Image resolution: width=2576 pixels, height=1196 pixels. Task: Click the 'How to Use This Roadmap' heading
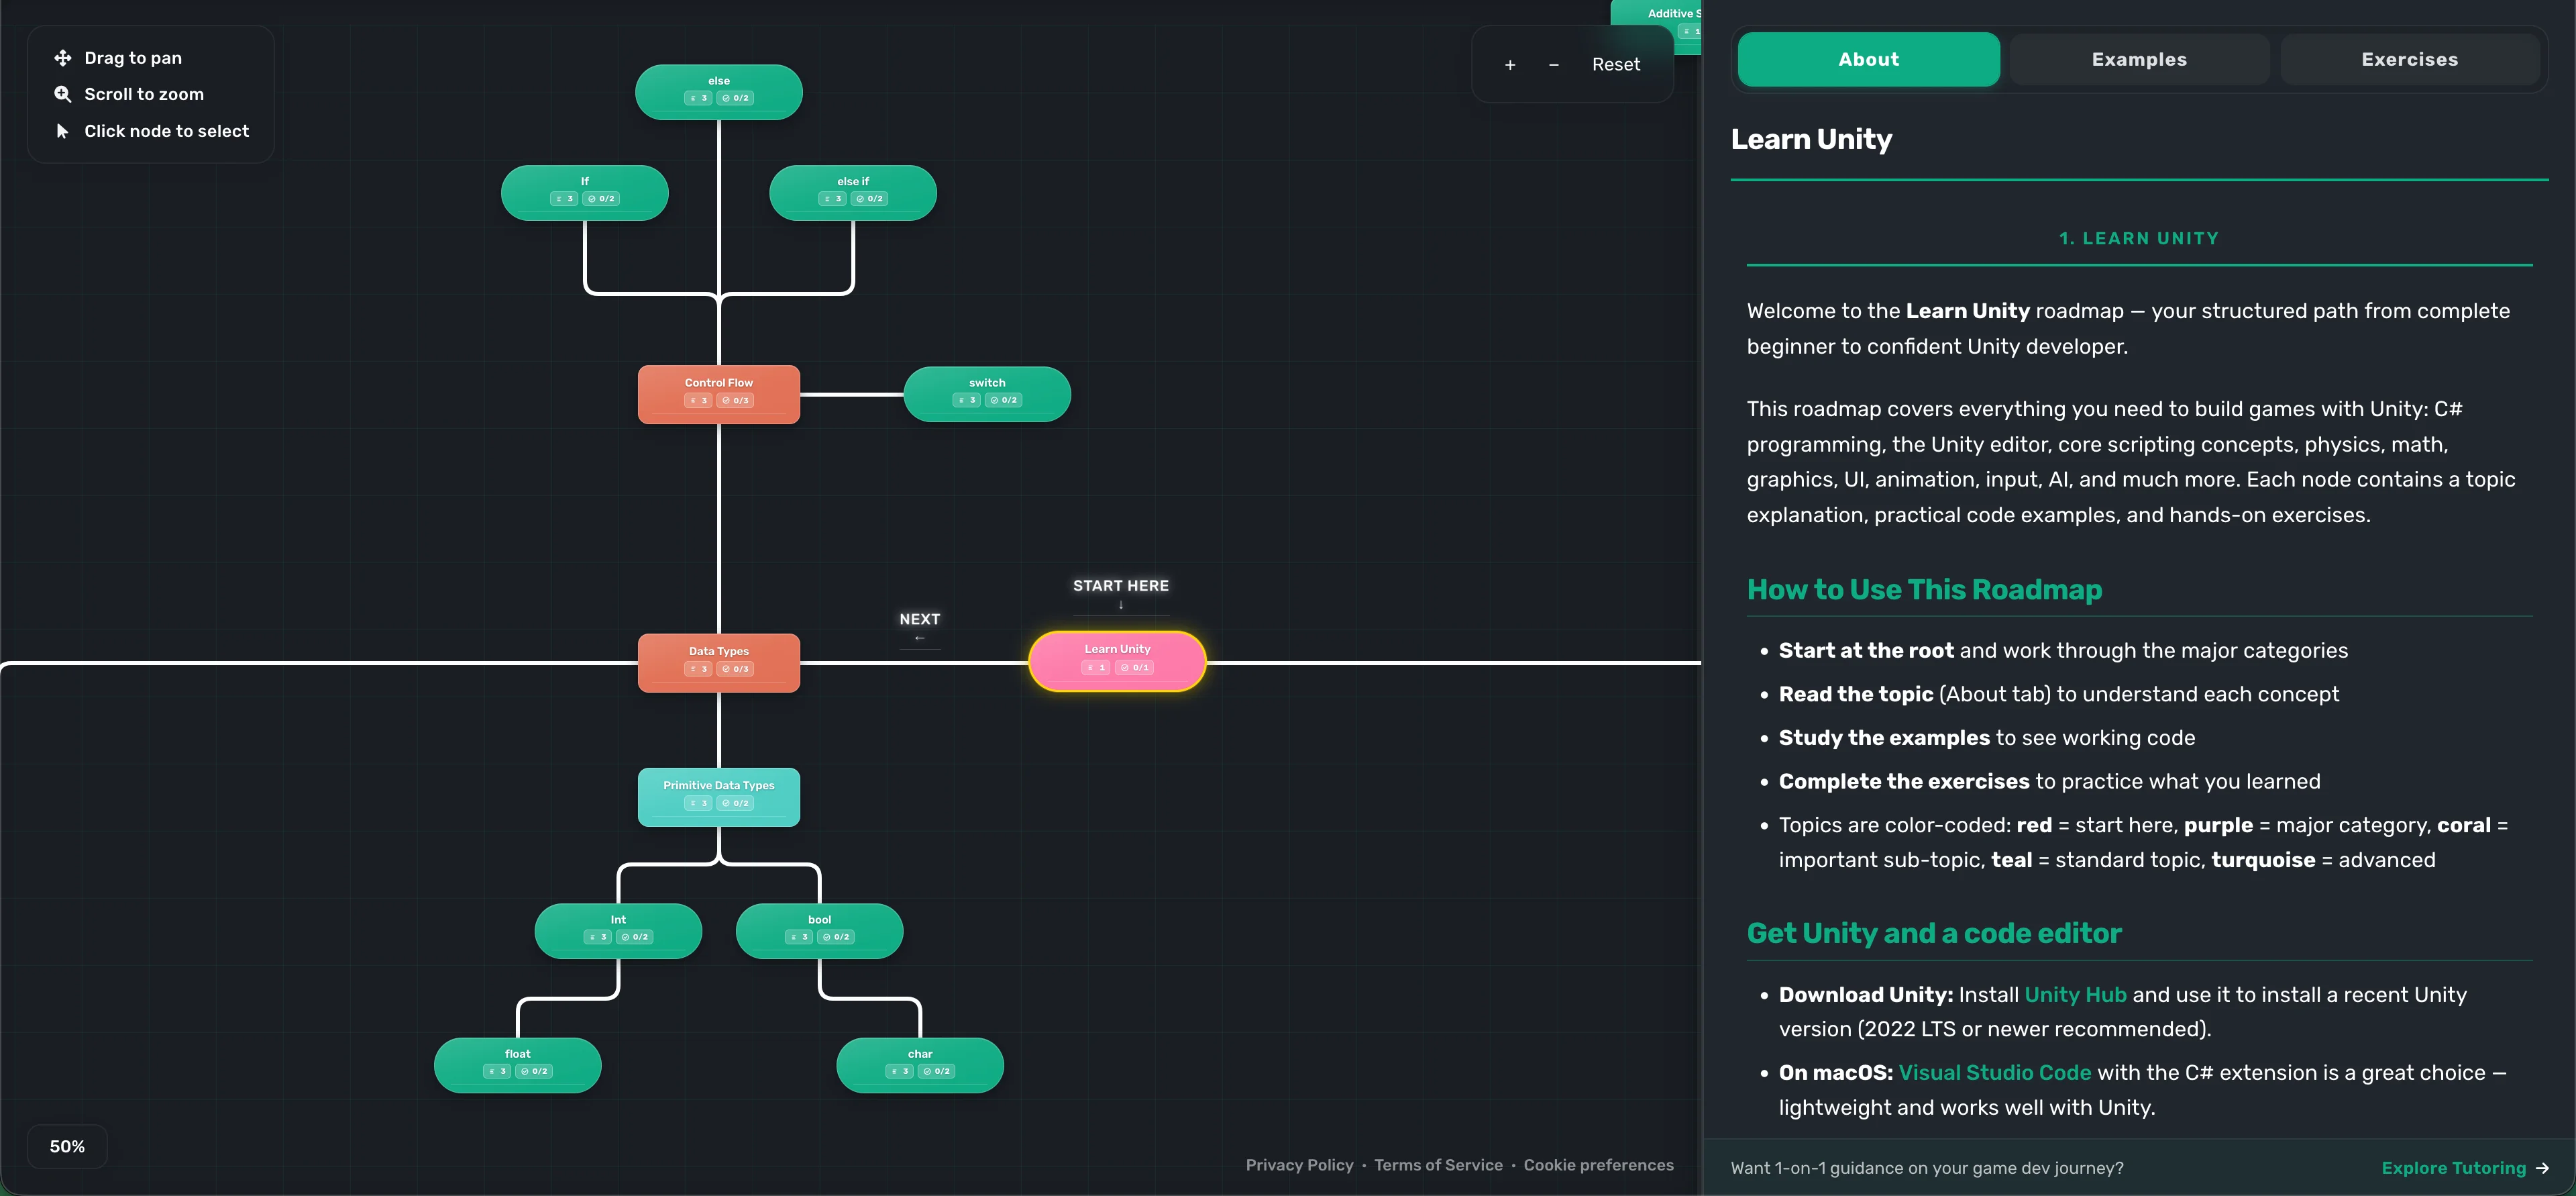pyautogui.click(x=1924, y=589)
